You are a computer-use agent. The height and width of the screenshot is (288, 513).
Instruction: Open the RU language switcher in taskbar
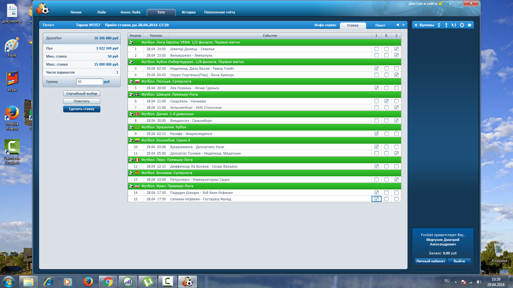pos(447,281)
